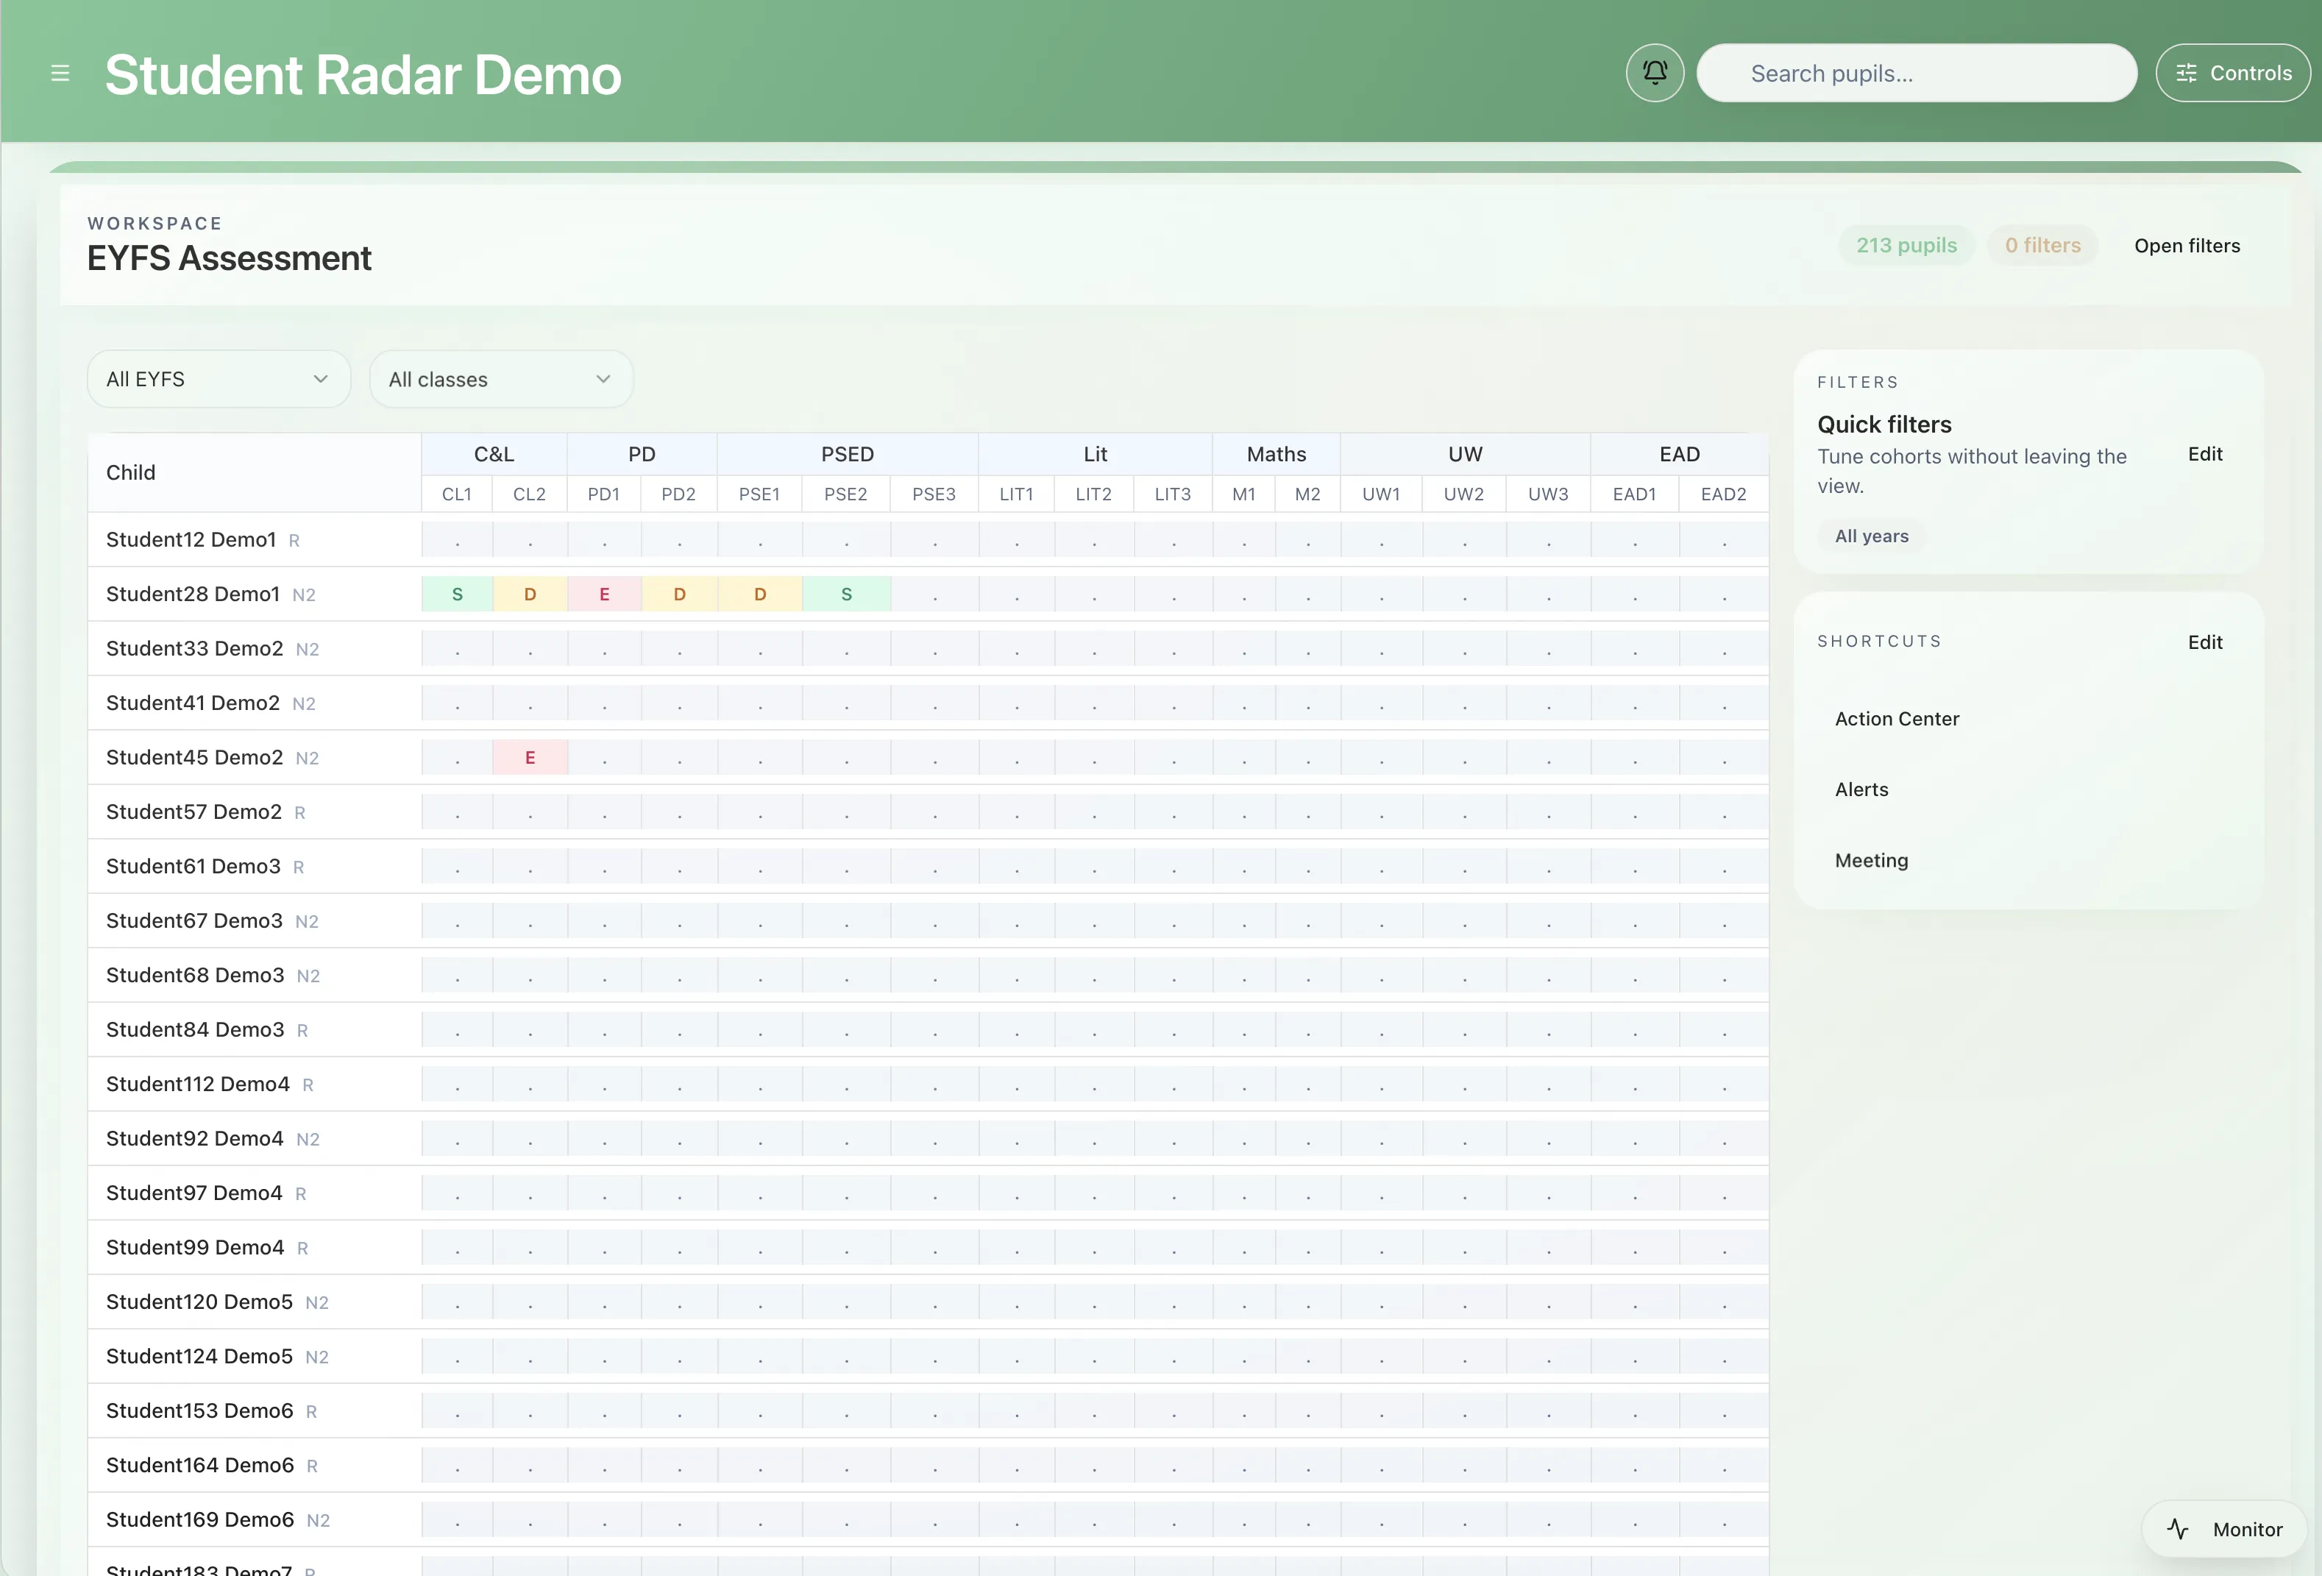Click Edit next to Quick filters
The height and width of the screenshot is (1576, 2322).
[2204, 454]
